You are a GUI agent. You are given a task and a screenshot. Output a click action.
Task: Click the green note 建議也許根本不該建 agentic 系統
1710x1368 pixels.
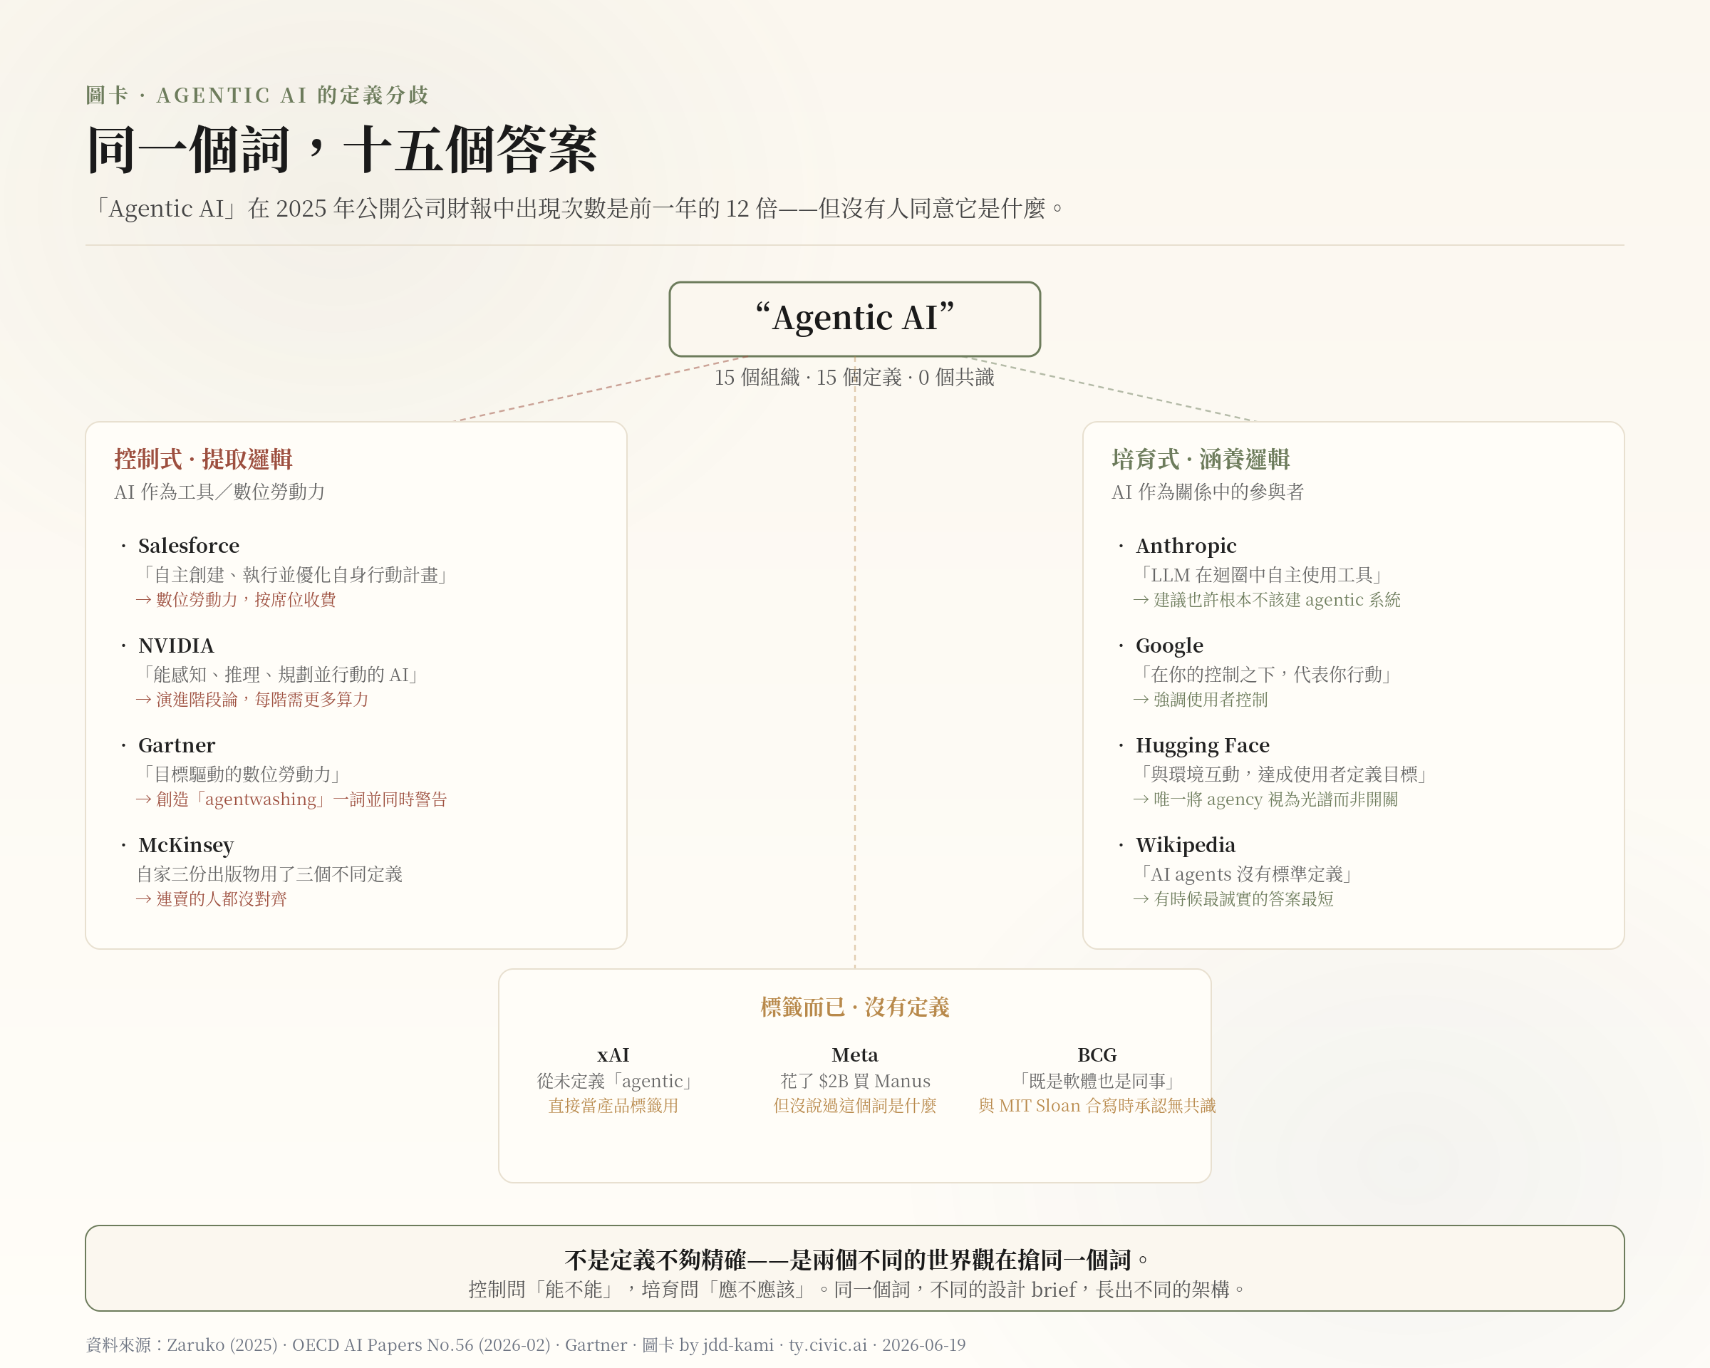(x=1267, y=599)
